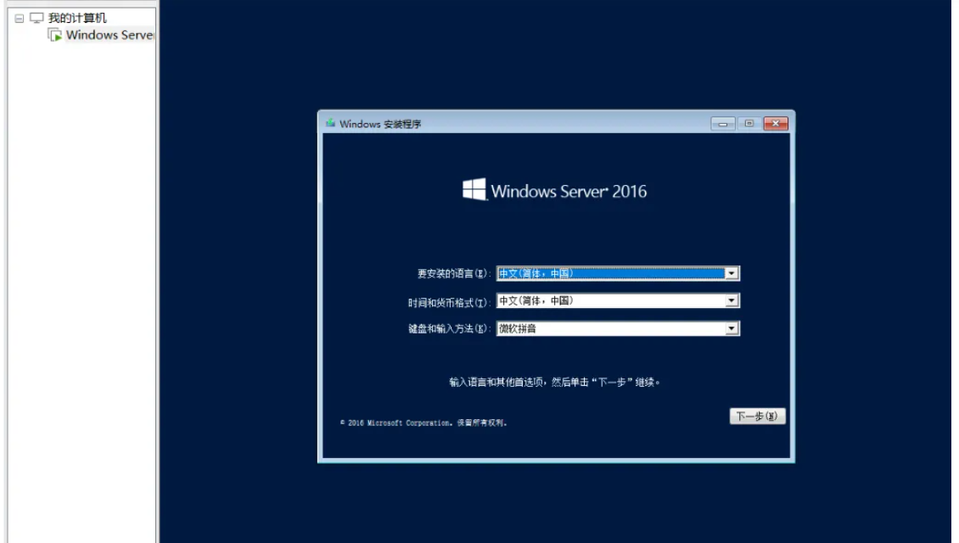The width and height of the screenshot is (959, 543).
Task: Click the Windows Server 2016 title text
Action: tap(569, 191)
